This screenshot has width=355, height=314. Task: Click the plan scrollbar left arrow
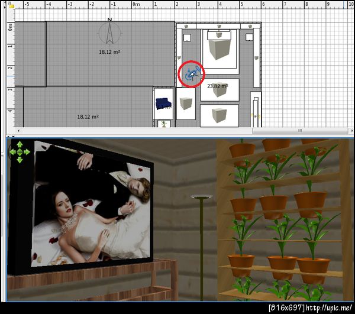[x=18, y=131]
